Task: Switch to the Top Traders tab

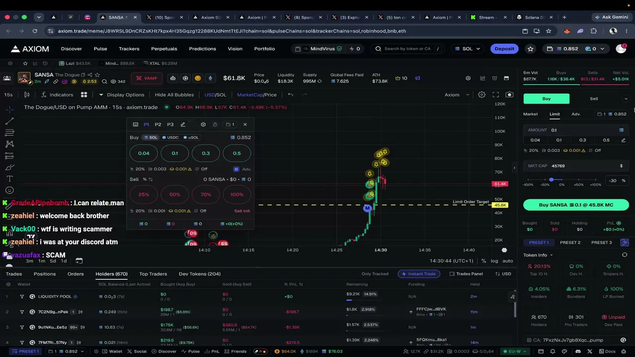Action: click(x=153, y=274)
